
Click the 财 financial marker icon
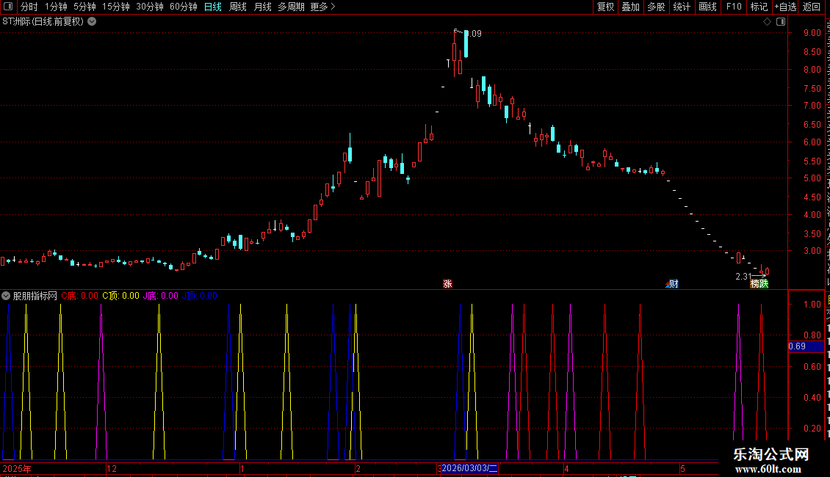672,284
